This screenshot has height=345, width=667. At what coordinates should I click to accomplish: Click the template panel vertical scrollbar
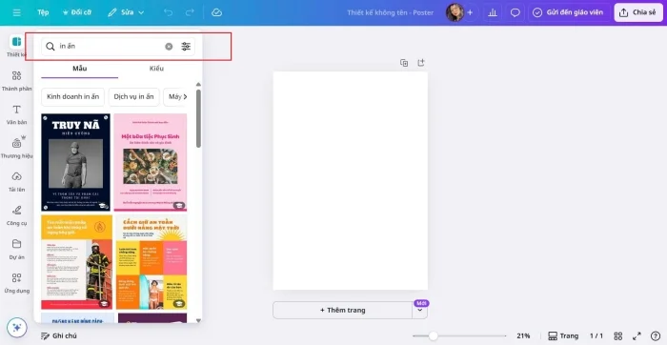tap(198, 119)
